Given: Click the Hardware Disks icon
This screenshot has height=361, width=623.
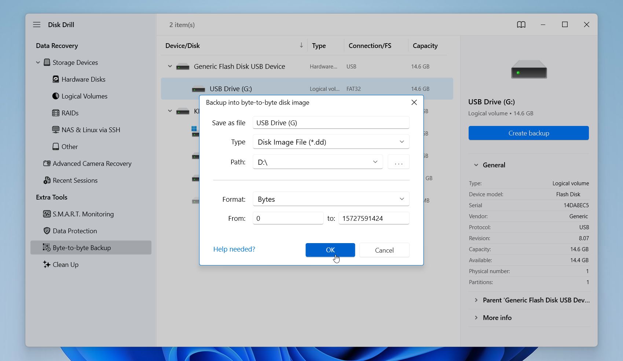Looking at the screenshot, I should (55, 79).
